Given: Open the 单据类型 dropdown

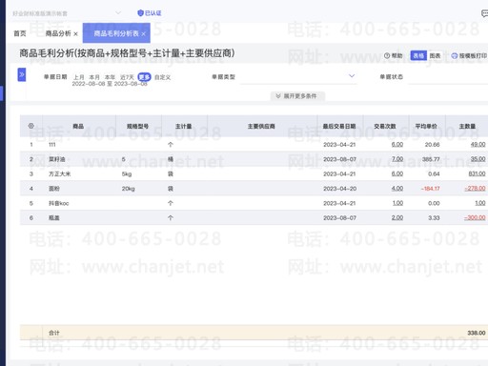Looking at the screenshot, I should [298, 76].
